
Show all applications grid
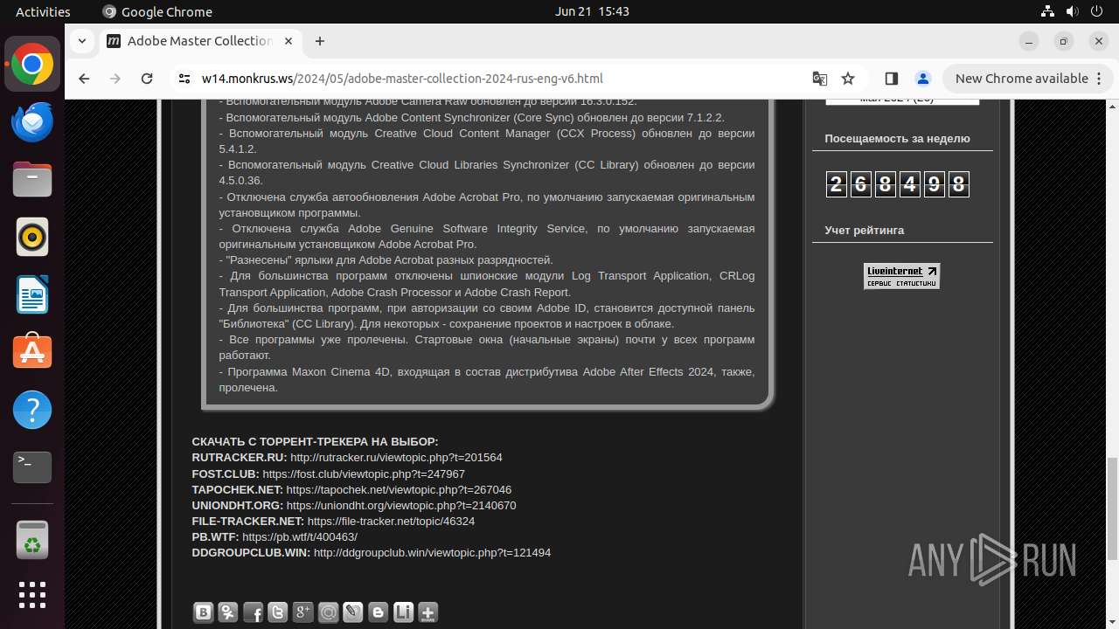pos(32,595)
